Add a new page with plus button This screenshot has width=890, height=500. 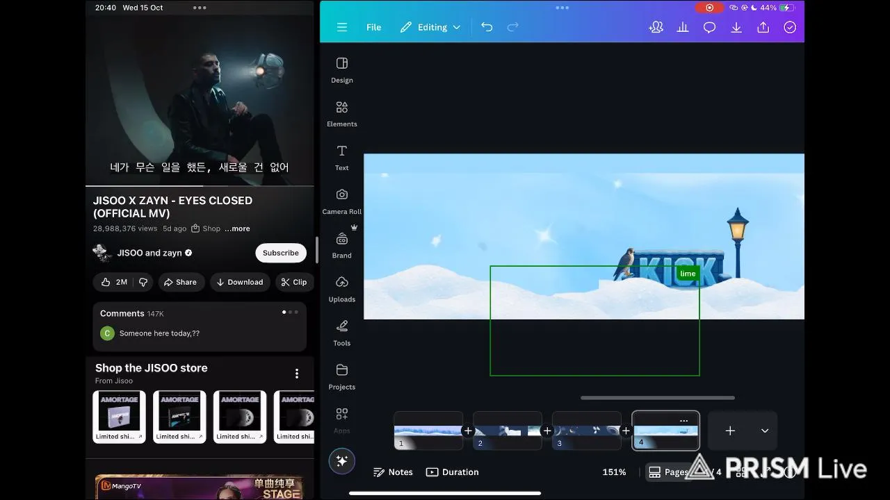coord(730,431)
